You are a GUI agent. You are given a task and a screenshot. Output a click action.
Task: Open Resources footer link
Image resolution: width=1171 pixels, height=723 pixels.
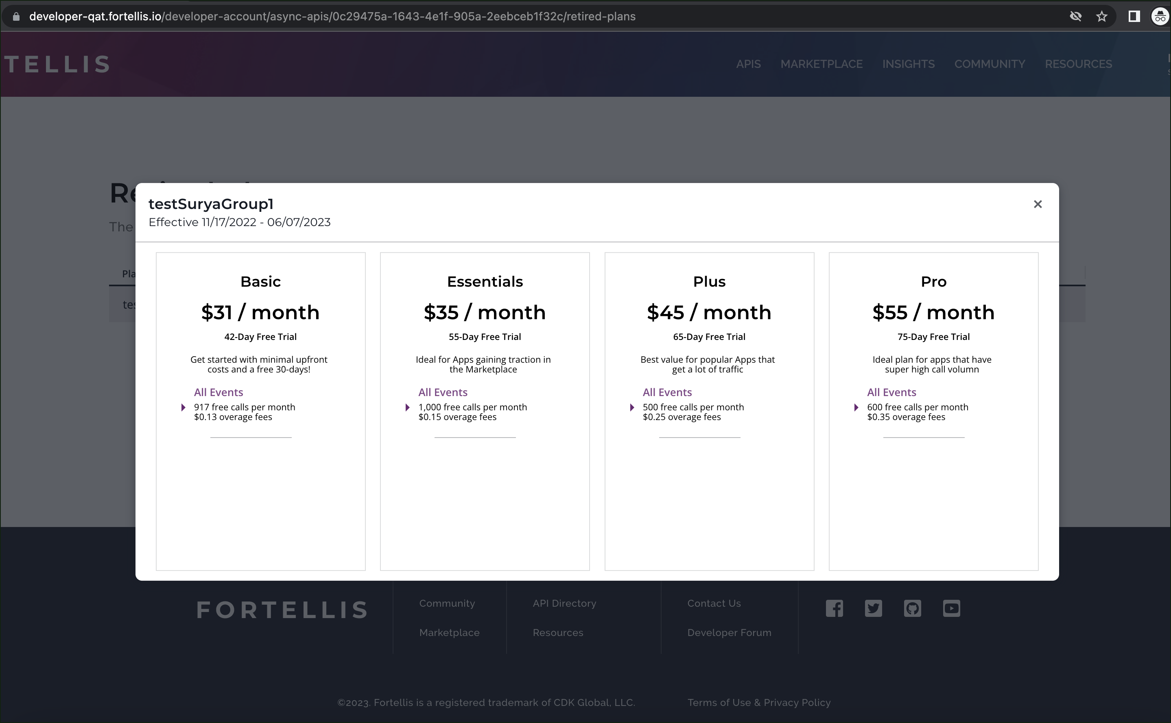[558, 633]
